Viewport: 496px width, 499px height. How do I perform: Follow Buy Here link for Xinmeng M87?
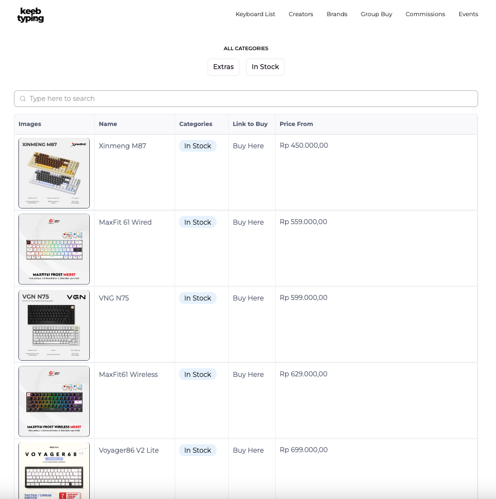pyautogui.click(x=248, y=146)
